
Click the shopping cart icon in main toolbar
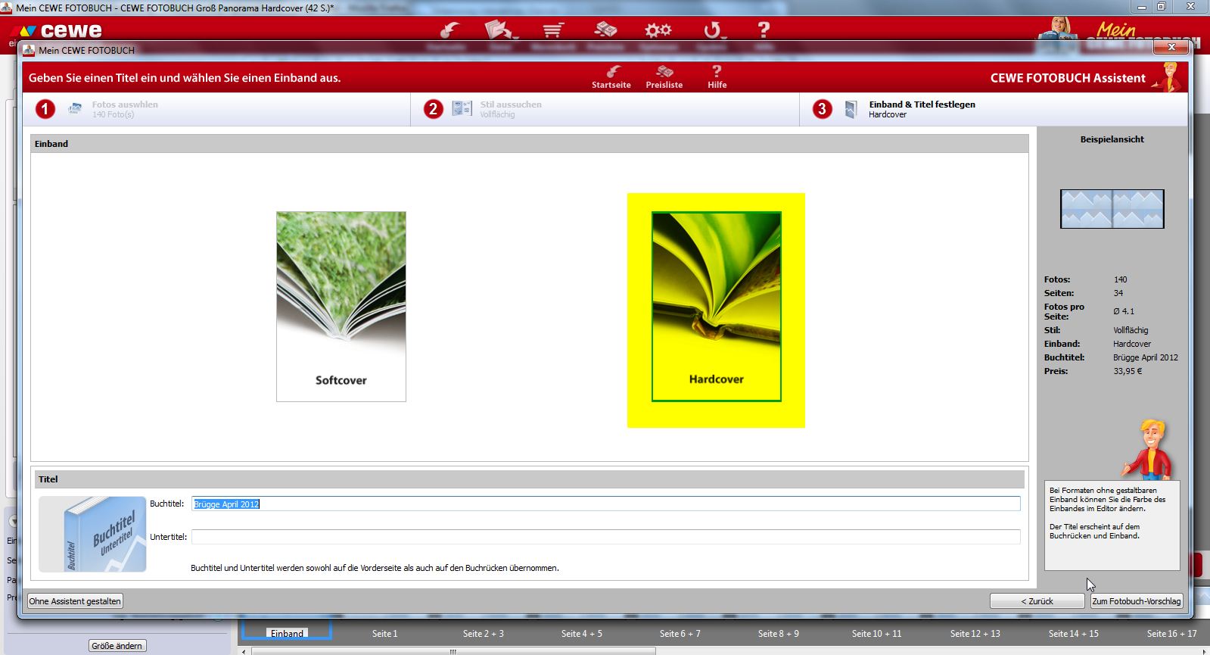coord(553,30)
